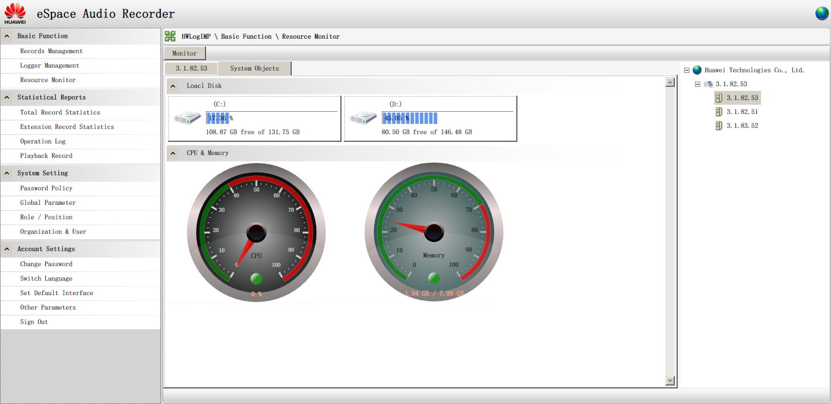Open Set Default Interface

57,293
